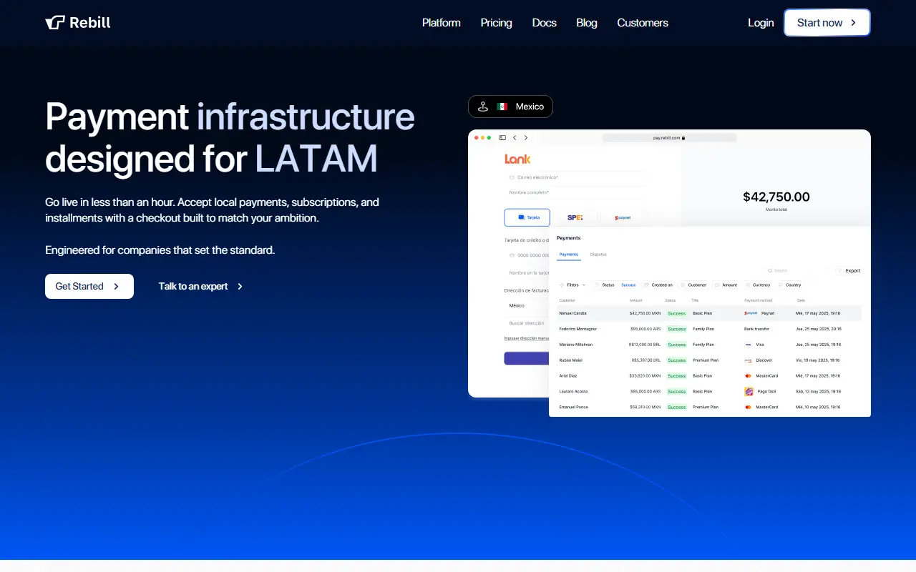Click the MasterCard icon in Emanuel Ponce's row
916x572 pixels.
[749, 408]
